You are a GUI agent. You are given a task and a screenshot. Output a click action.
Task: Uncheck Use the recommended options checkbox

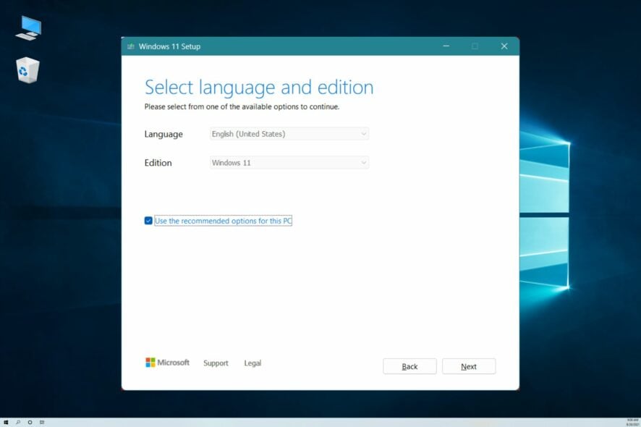(x=148, y=221)
